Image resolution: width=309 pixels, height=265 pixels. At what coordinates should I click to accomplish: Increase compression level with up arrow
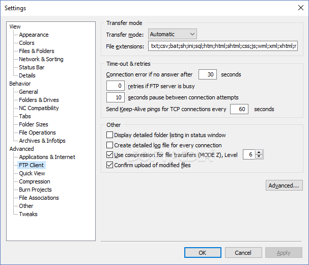259,152
